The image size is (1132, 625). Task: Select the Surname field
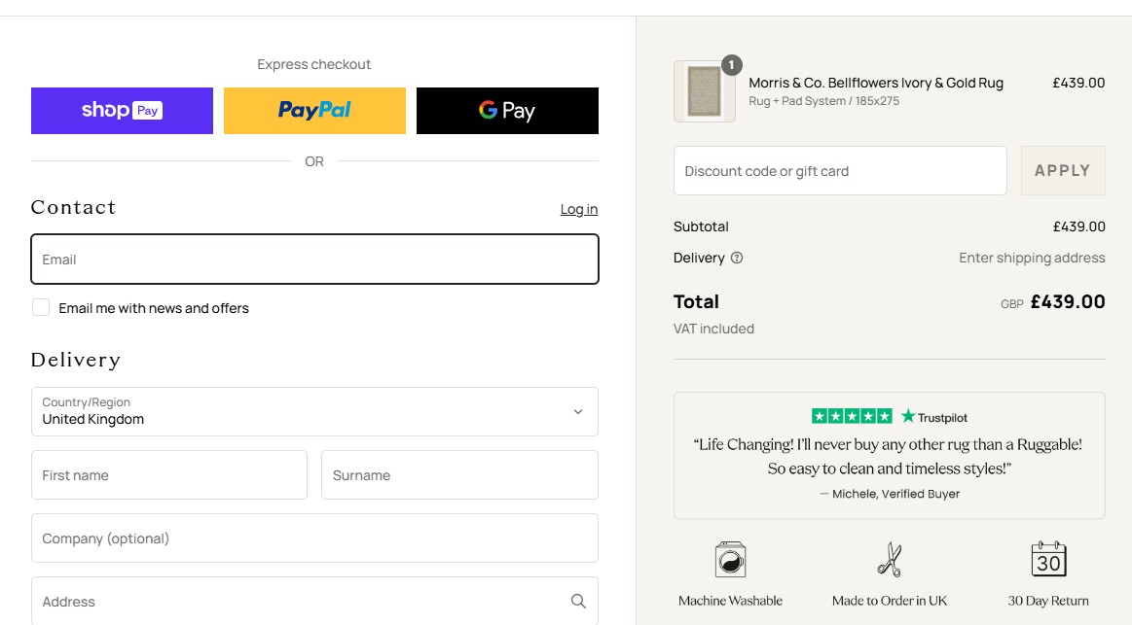coord(459,474)
